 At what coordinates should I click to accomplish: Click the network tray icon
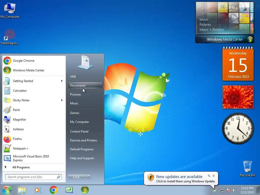(x=222, y=190)
